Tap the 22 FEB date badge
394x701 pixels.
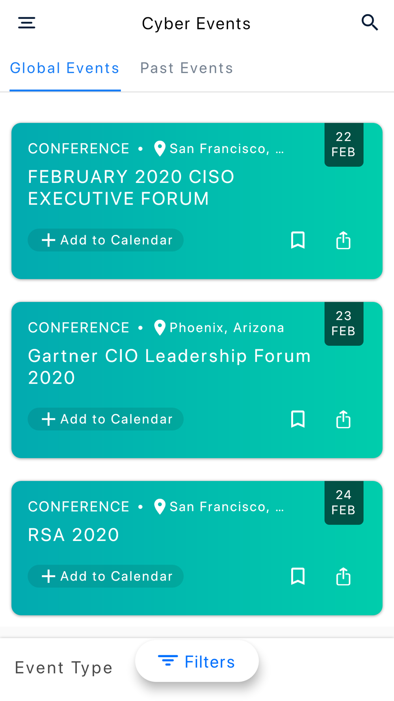pyautogui.click(x=344, y=144)
